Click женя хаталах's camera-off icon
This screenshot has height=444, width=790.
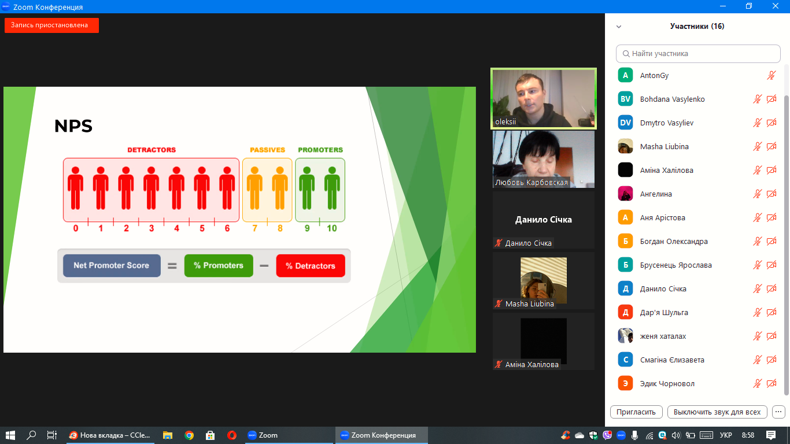point(771,336)
